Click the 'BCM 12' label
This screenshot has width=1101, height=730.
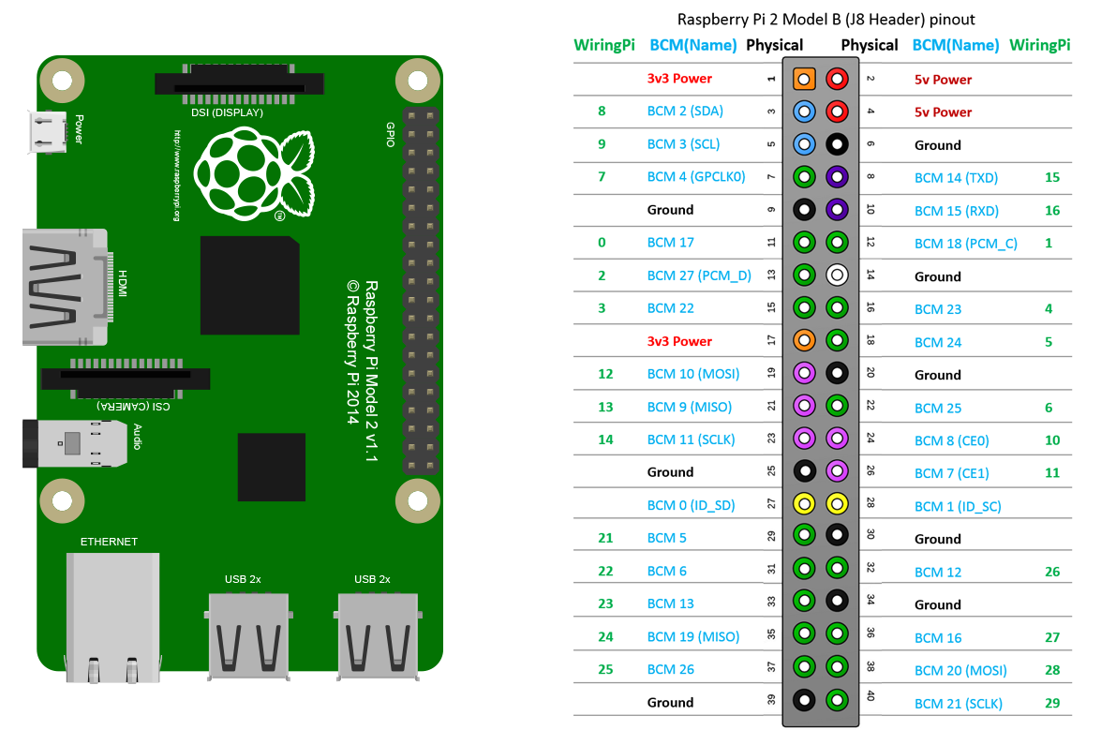click(938, 572)
